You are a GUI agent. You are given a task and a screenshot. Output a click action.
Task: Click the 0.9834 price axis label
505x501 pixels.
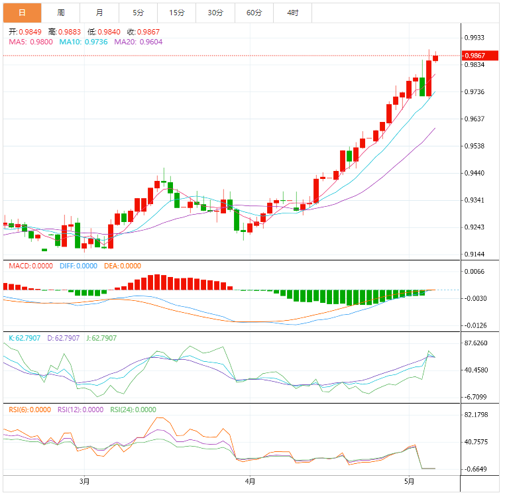click(x=474, y=65)
